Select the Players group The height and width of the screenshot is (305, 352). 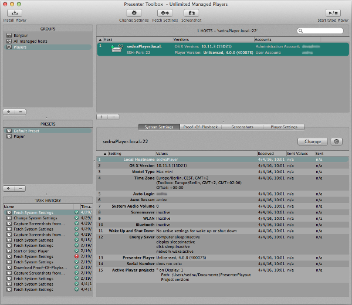point(48,47)
